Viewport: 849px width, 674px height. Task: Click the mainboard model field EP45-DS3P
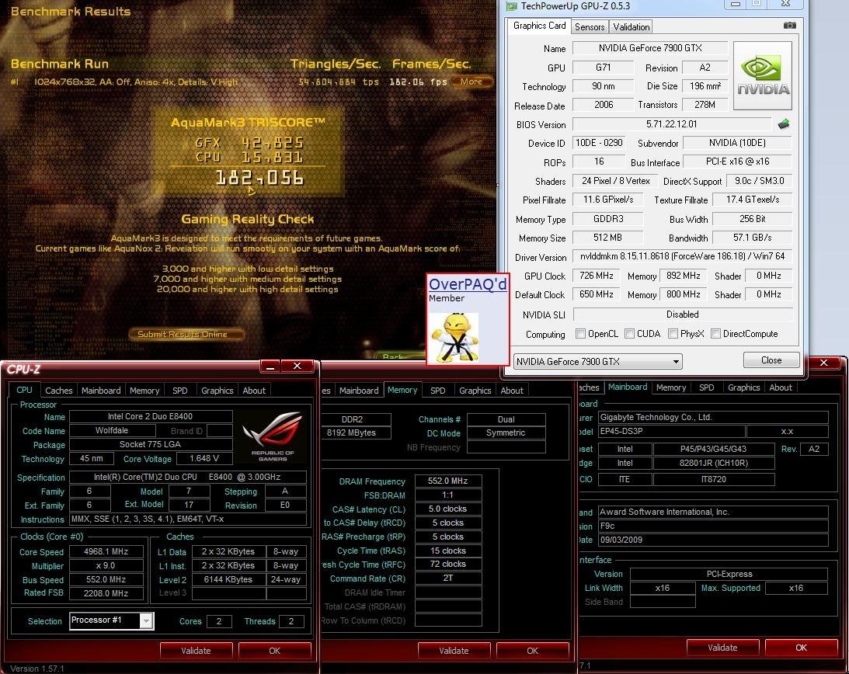click(x=671, y=432)
